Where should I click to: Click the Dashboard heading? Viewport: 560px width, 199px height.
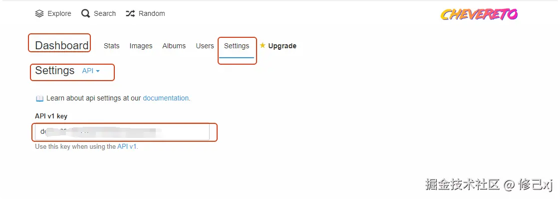(61, 45)
